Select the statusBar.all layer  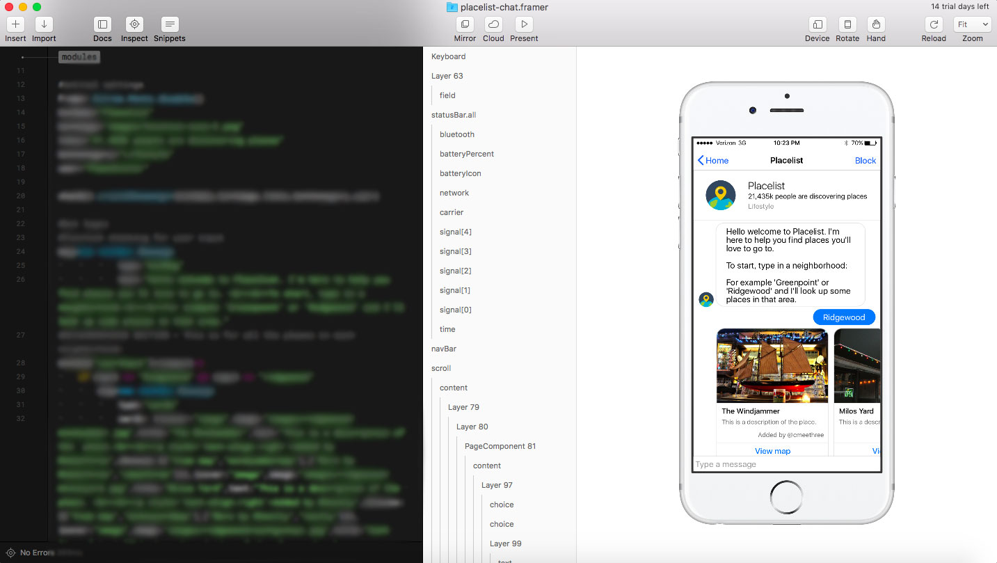[x=454, y=115]
